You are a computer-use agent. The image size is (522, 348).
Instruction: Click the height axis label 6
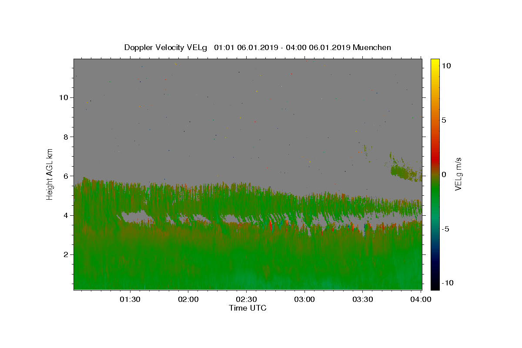click(66, 176)
